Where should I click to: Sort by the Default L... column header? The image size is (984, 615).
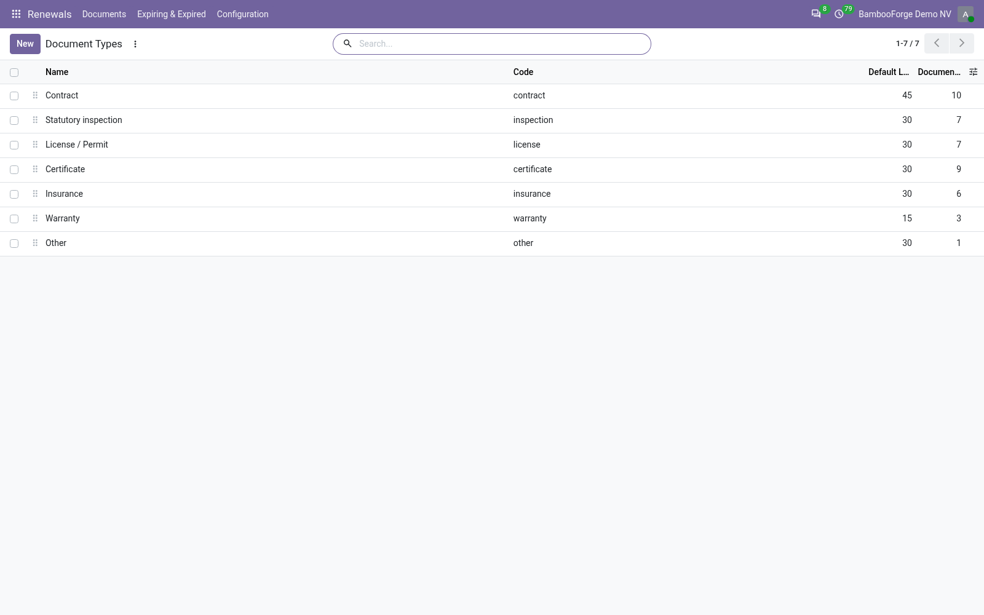pyautogui.click(x=888, y=72)
